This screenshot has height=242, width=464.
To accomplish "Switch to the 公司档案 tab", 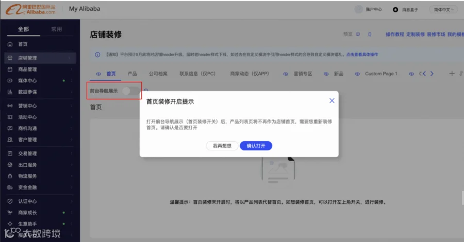I will (x=158, y=74).
